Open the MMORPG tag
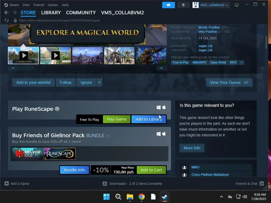Screen dimensions: 271x203 click(x=199, y=62)
